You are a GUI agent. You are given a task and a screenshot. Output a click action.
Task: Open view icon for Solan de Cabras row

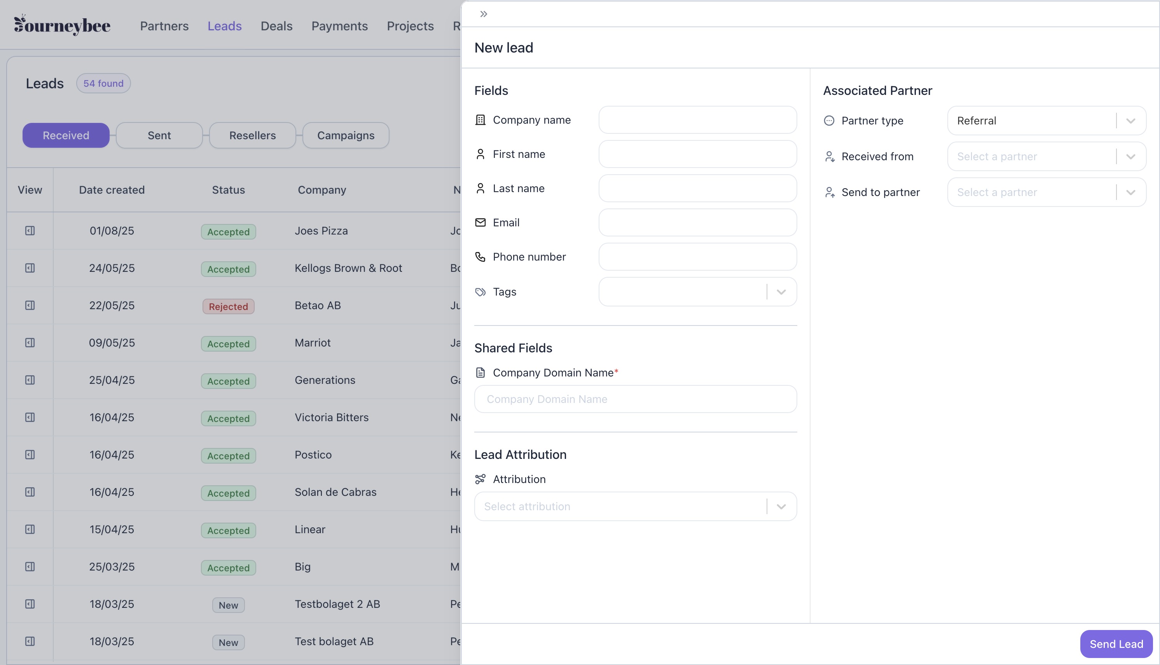click(x=30, y=492)
